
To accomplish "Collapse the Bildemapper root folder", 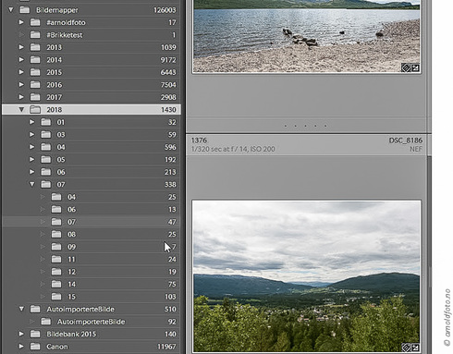I will point(11,10).
